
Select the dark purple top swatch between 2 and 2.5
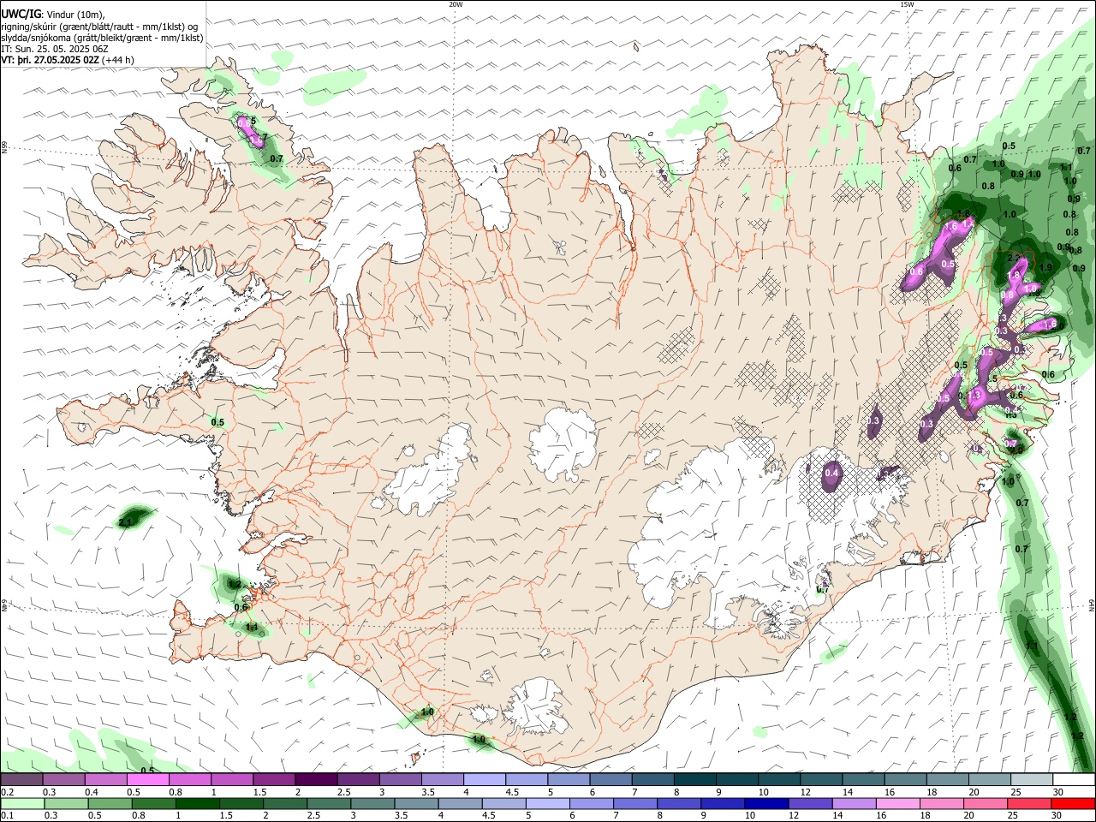[316, 779]
